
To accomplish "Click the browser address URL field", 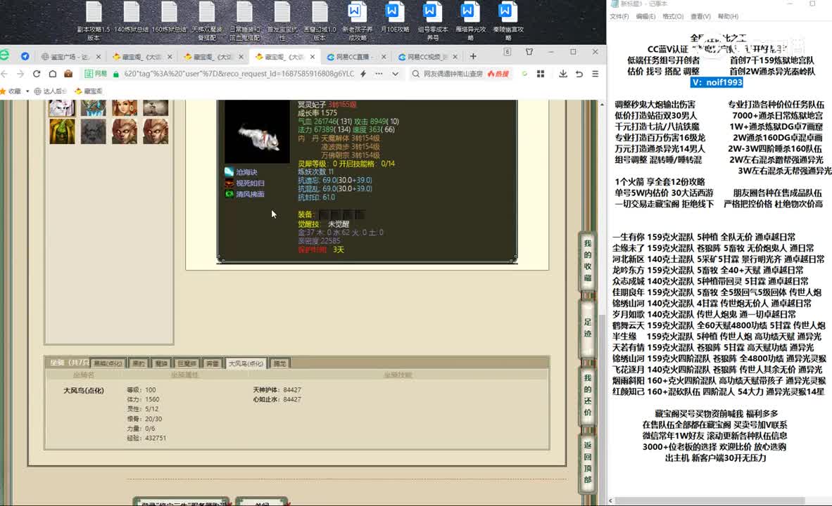I will 239,74.
